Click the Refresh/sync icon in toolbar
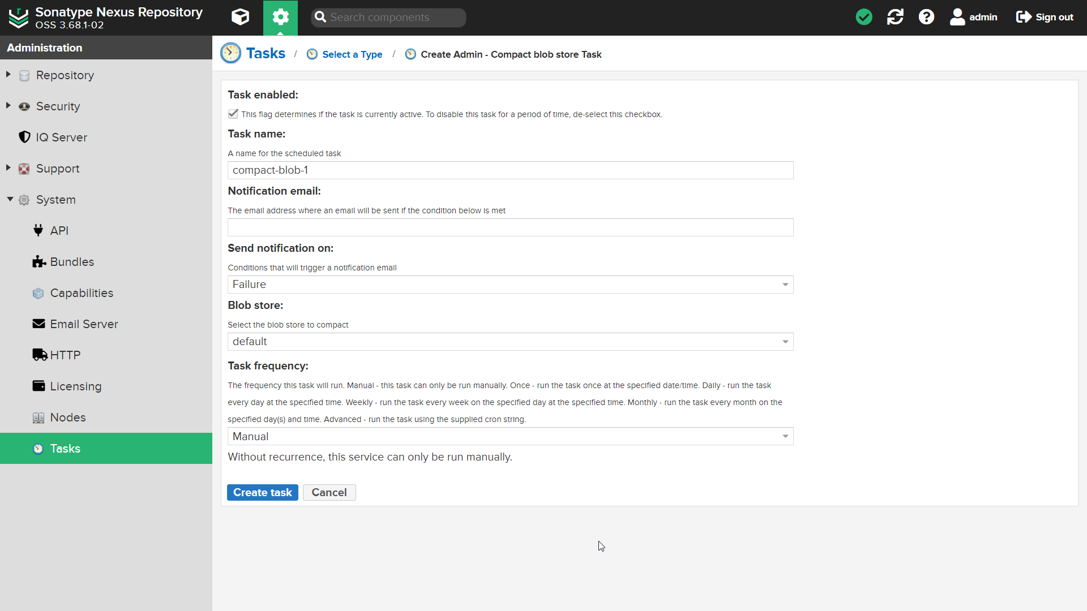 pos(896,17)
